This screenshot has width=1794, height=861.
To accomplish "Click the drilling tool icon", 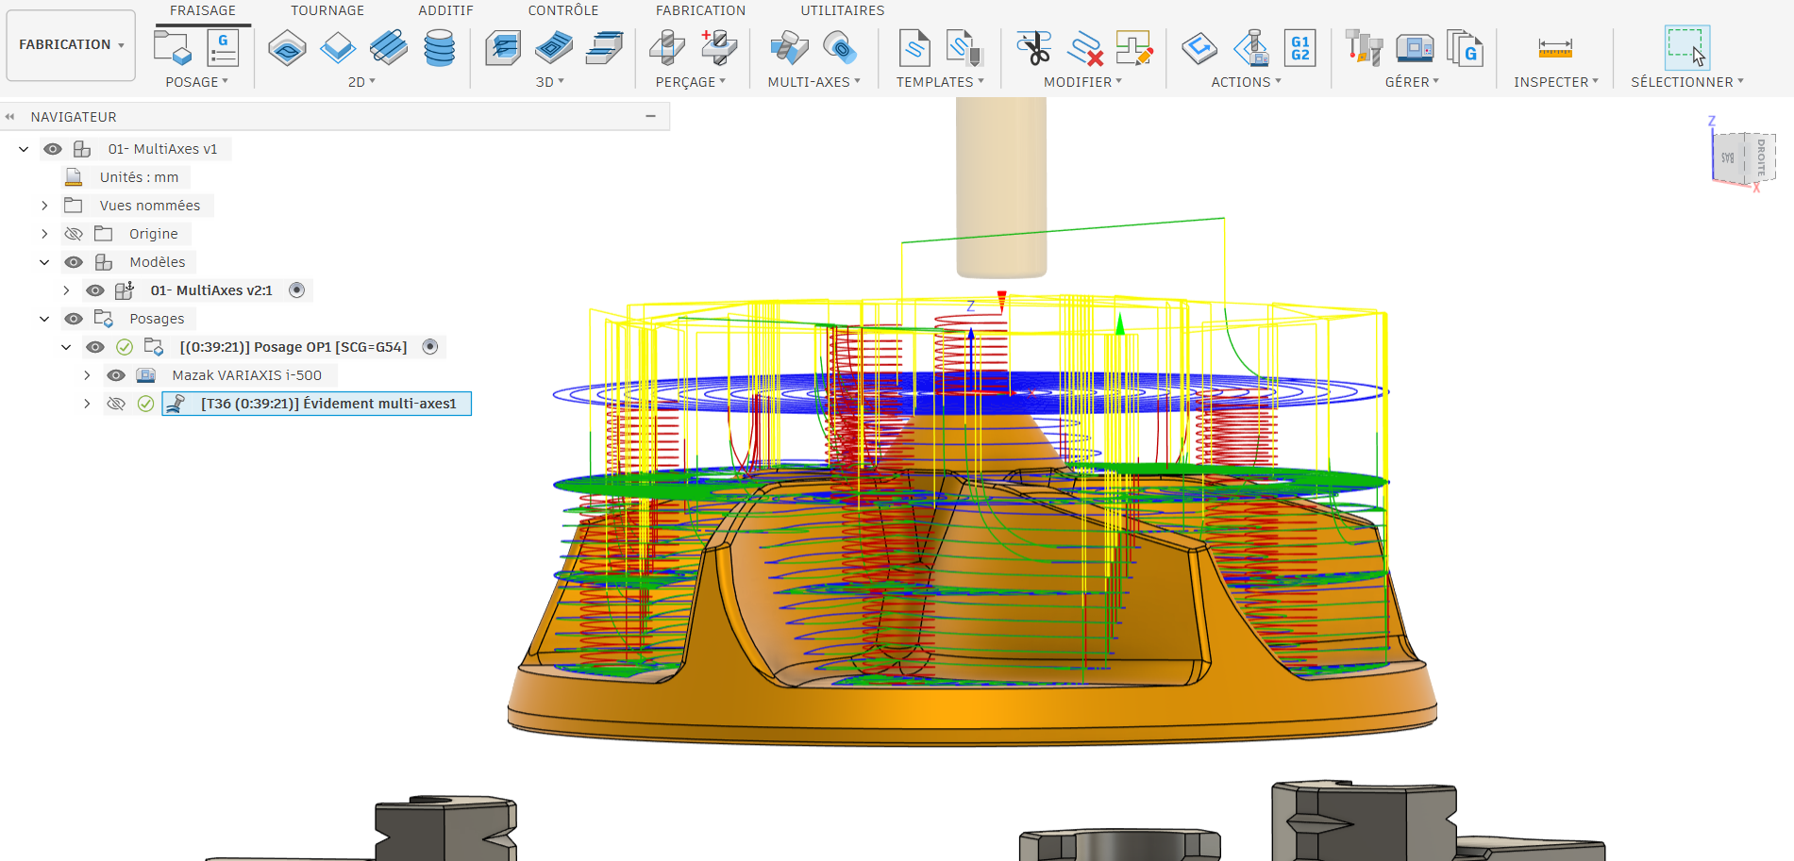I will (667, 47).
